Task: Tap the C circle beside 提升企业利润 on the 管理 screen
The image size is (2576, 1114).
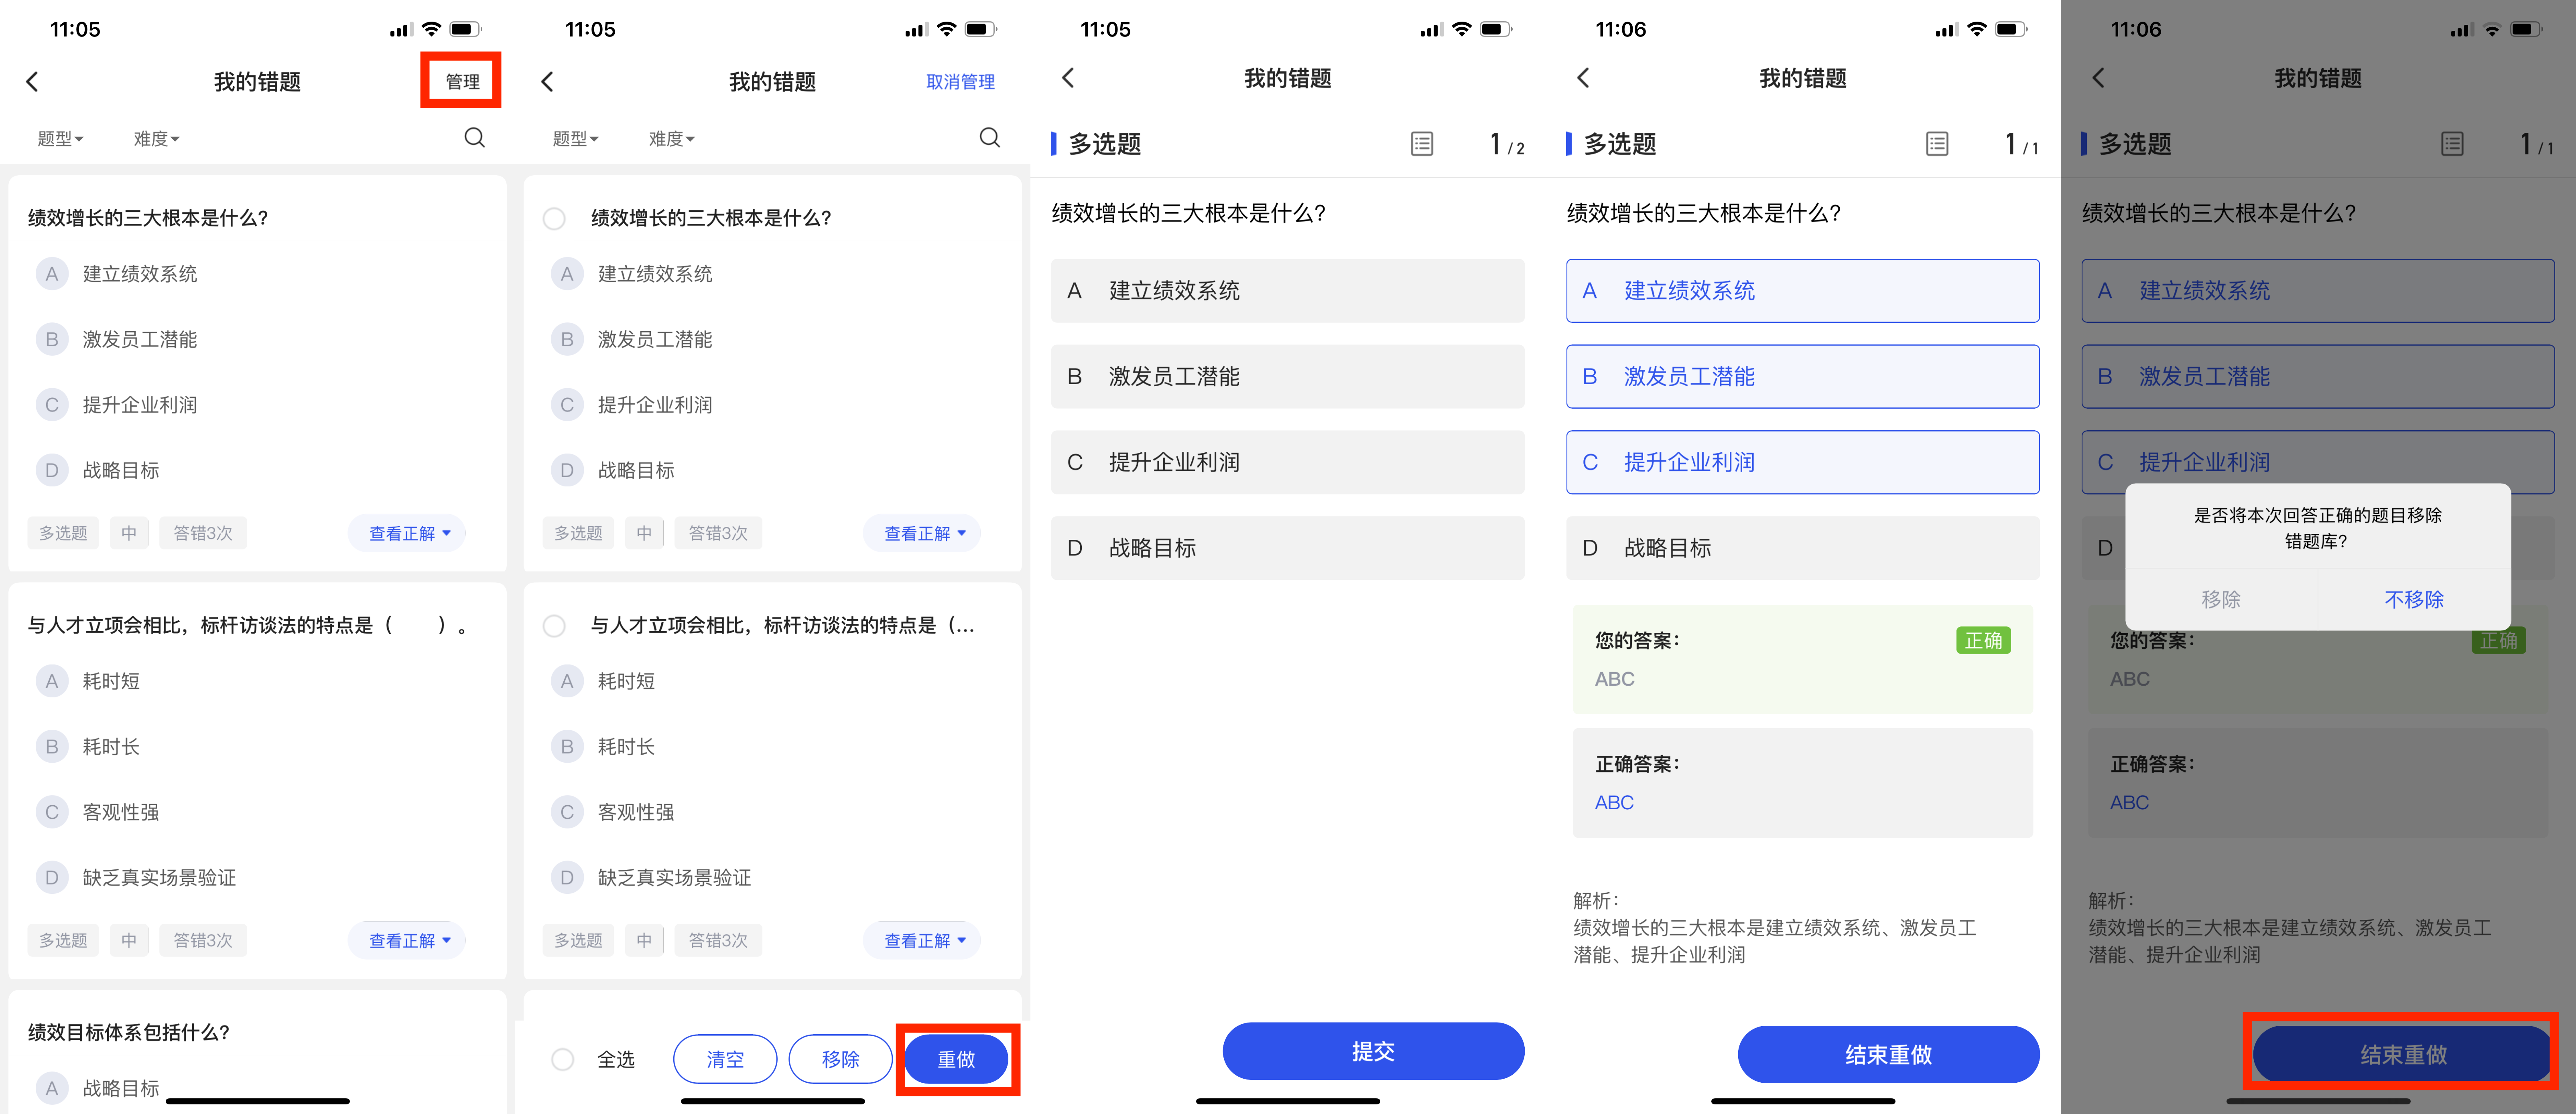Action: [52, 405]
